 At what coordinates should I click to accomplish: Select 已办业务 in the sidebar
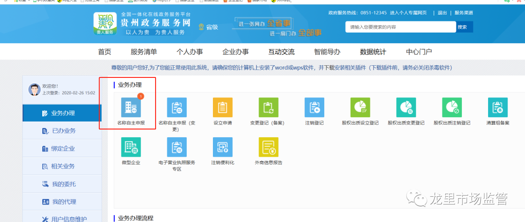(62, 131)
